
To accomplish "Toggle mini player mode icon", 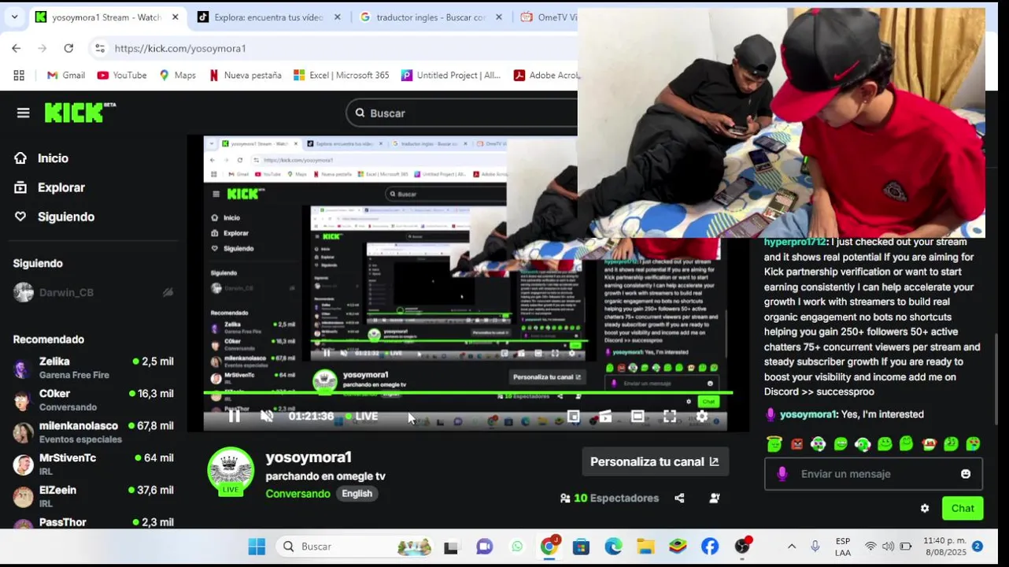I will 573,417.
